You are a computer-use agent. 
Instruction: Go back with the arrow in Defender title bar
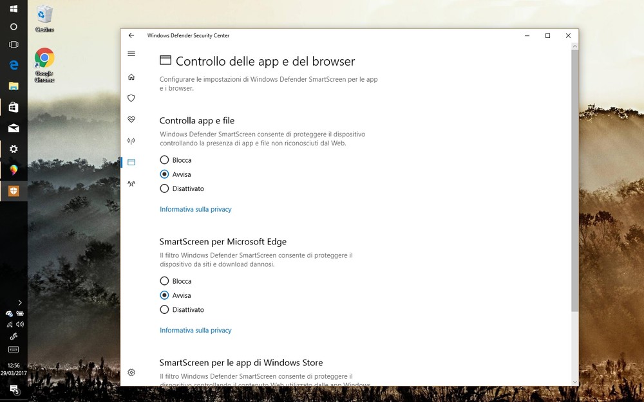tap(131, 35)
